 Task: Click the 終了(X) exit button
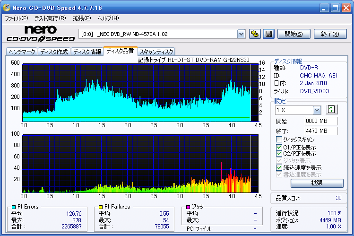pyautogui.click(x=330, y=34)
